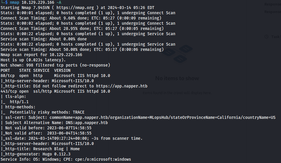Image resolution: width=281 pixels, height=163 pixels.
Task: Click the ssl-date scanner time line
Action: click(x=72, y=138)
